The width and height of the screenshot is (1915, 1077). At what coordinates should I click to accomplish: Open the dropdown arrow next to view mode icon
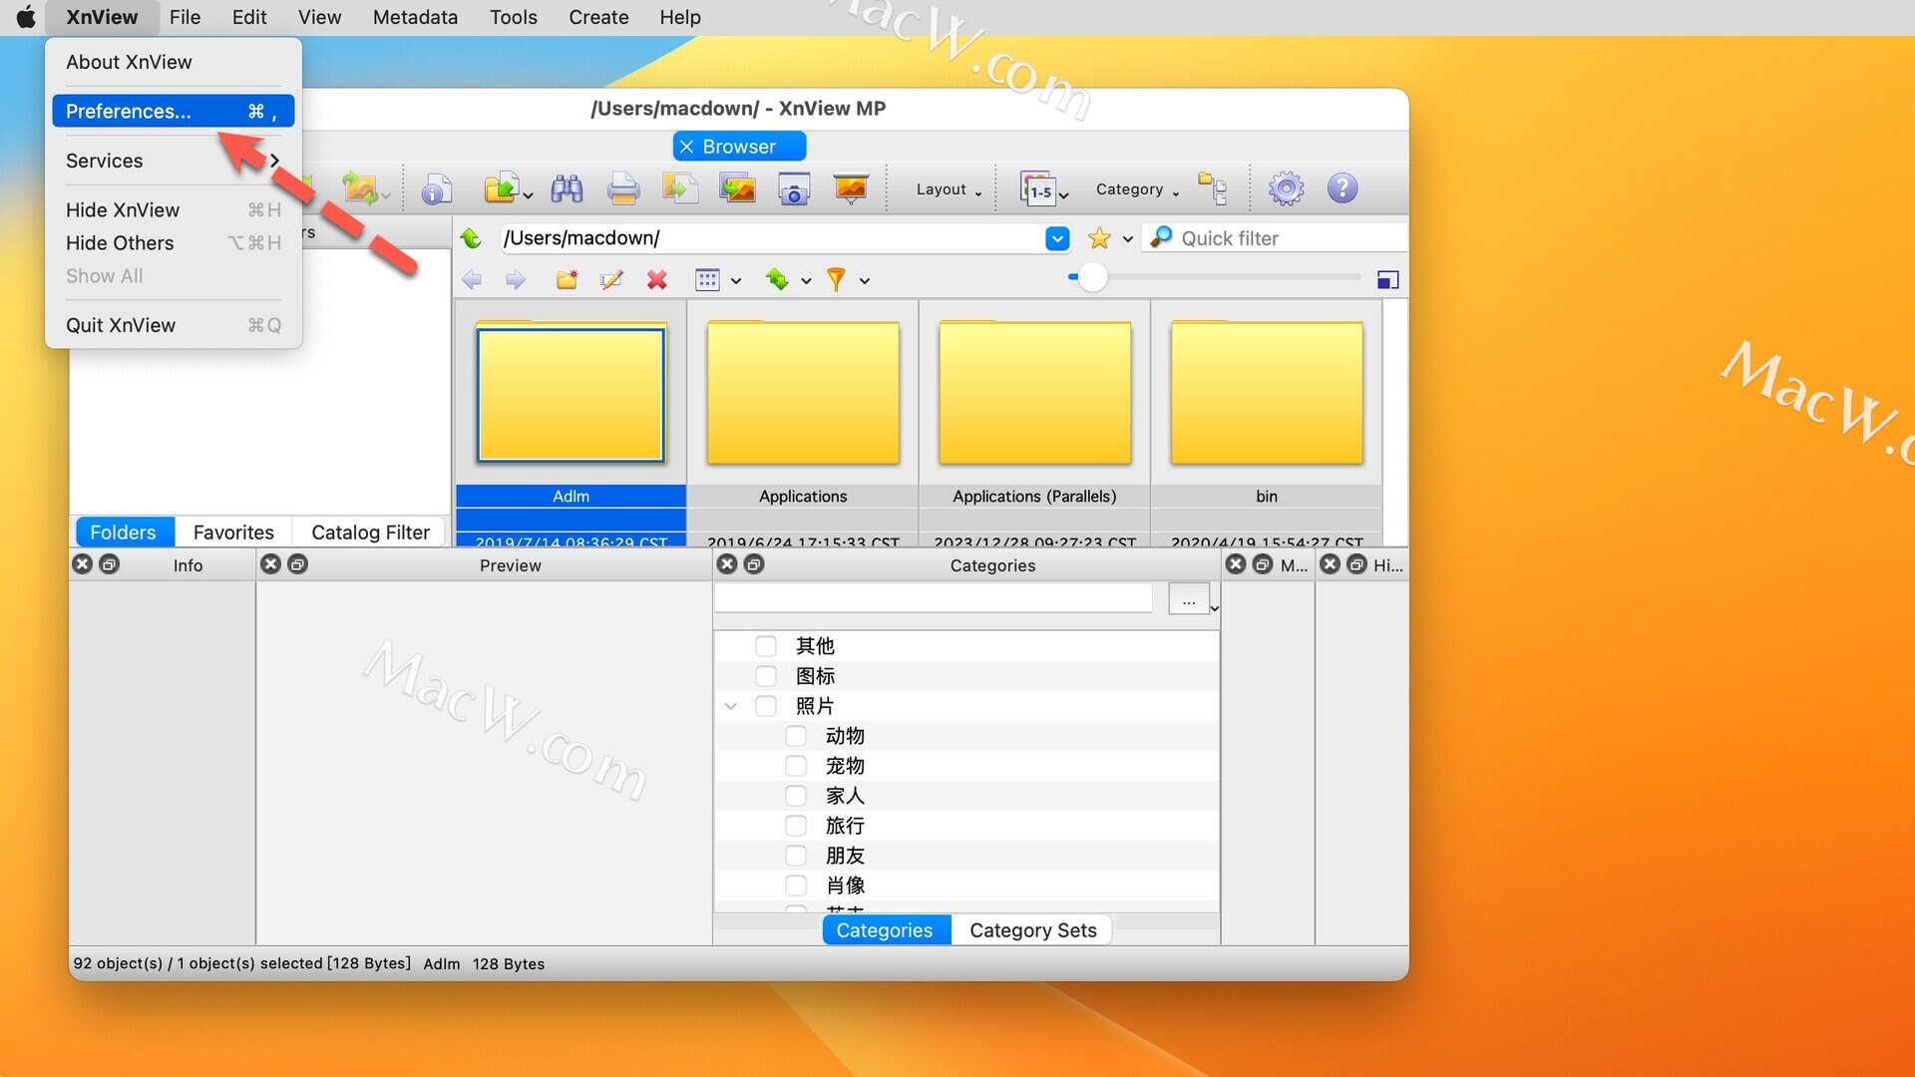736,281
